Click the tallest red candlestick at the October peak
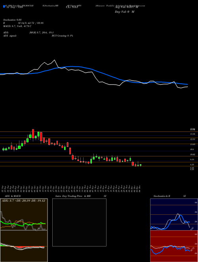Image resolution: width=198 pixels, height=262 pixels. tap(33, 133)
